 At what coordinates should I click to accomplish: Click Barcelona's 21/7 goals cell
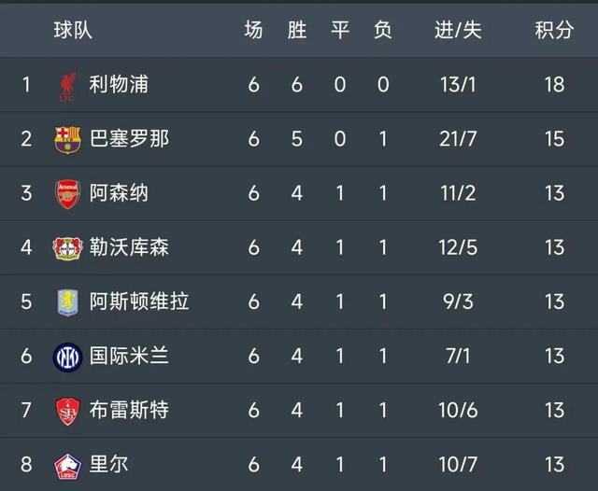pyautogui.click(x=458, y=139)
